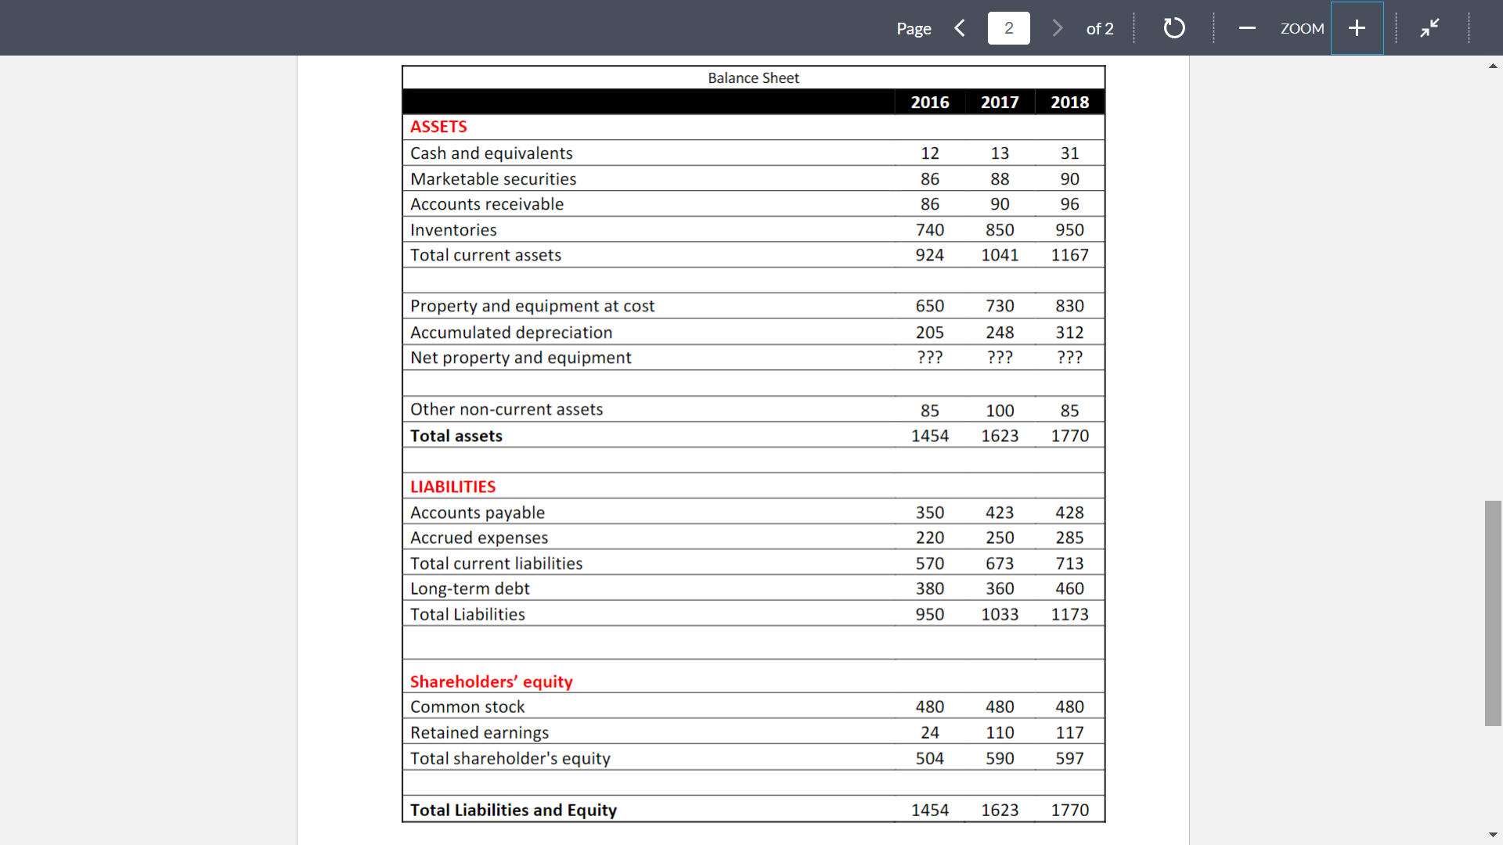Click the vertical scrollbar thumb
1503x845 pixels.
[1493, 613]
